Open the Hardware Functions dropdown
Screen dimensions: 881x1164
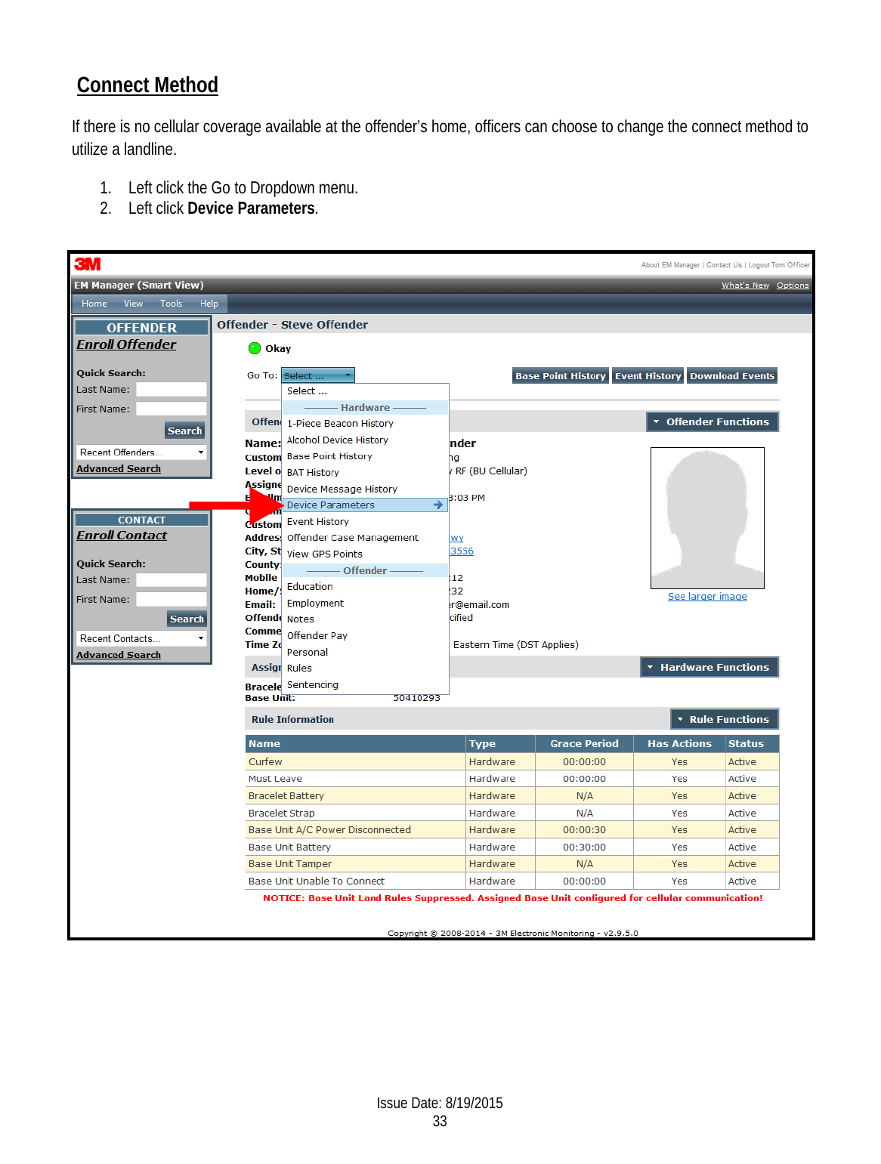[709, 667]
